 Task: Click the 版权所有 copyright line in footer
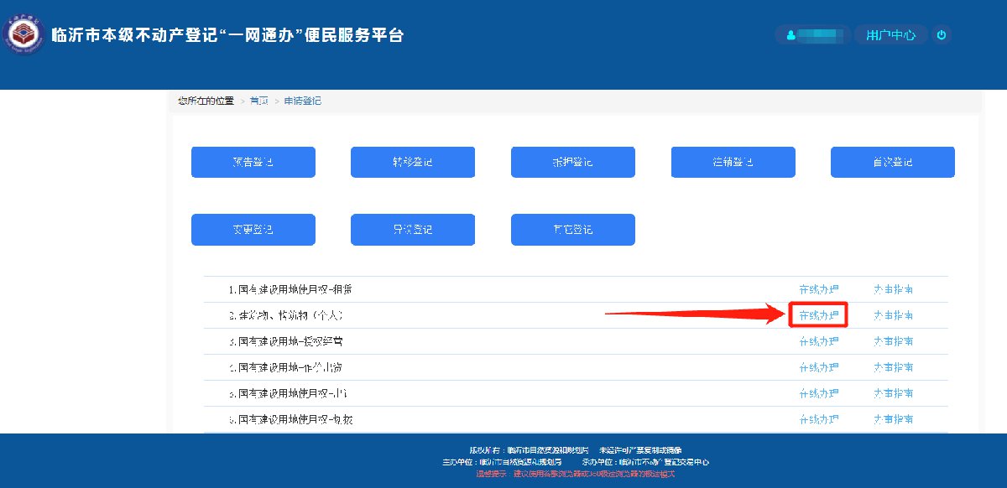575,450
